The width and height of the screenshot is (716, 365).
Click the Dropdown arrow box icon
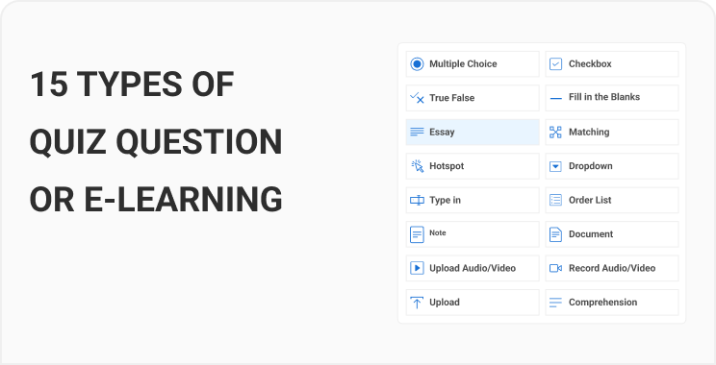click(555, 166)
